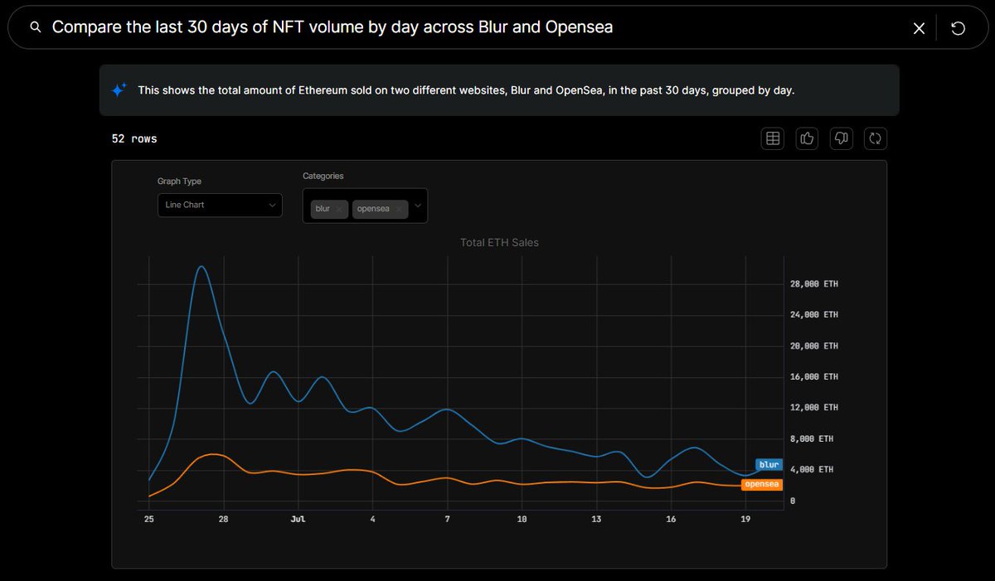This screenshot has height=581, width=995.
Task: Click the thumbs up feedback icon
Action: pyautogui.click(x=807, y=138)
